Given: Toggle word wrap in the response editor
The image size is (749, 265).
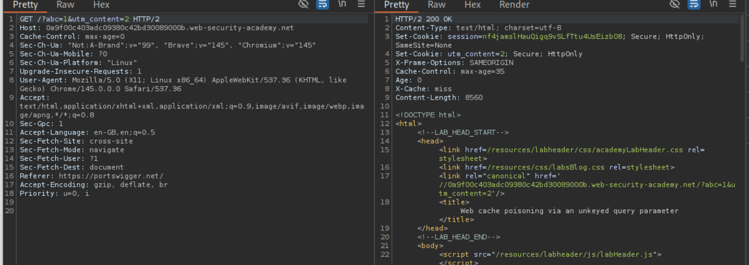Looking at the screenshot, I should [694, 4].
